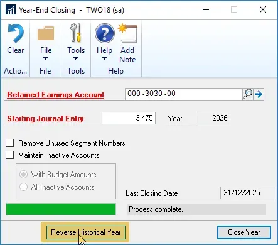This screenshot has height=245, width=278.
Task: Click the Year-End Closing app icon in title bar
Action: point(11,9)
